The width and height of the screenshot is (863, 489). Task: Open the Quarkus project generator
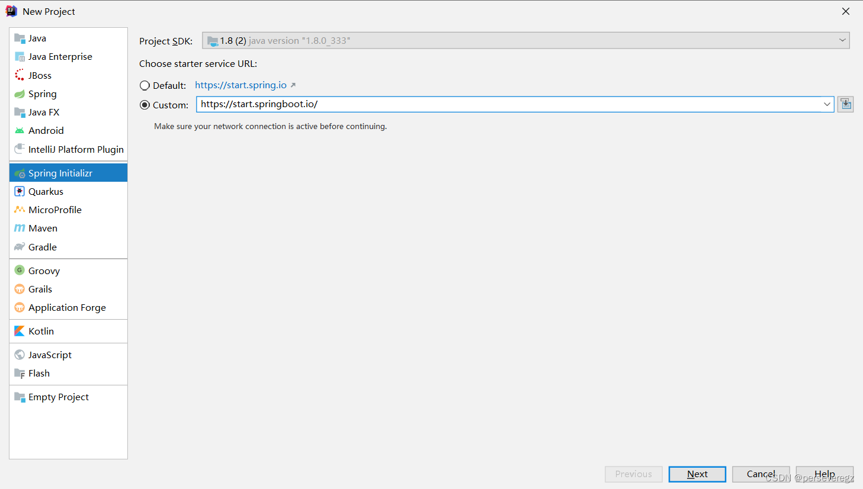(46, 191)
